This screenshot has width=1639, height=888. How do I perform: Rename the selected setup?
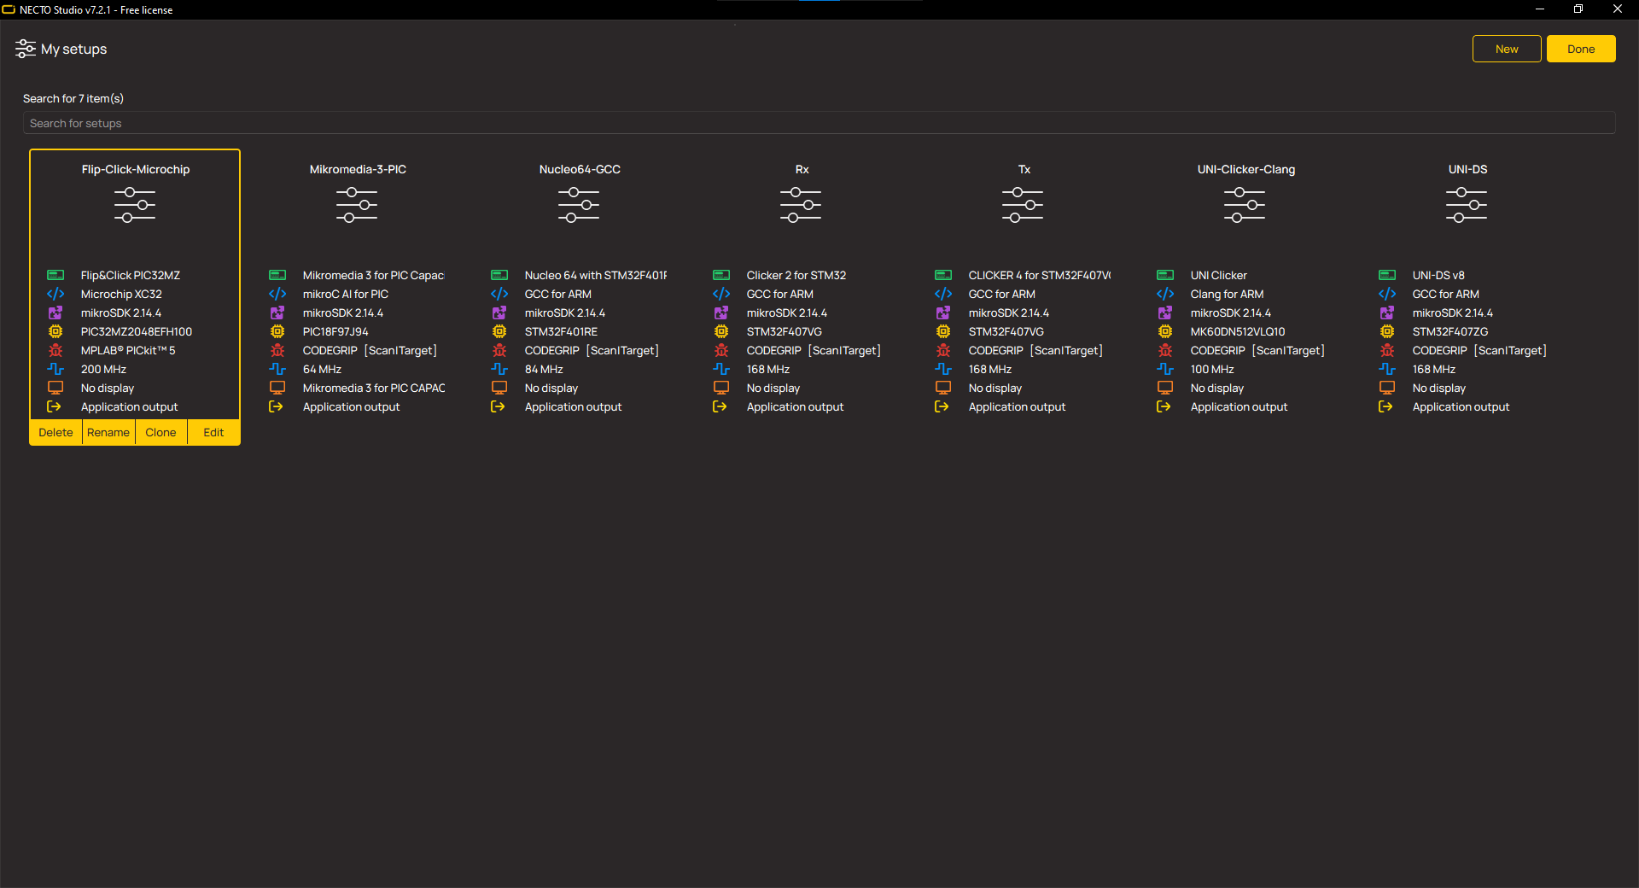108,432
